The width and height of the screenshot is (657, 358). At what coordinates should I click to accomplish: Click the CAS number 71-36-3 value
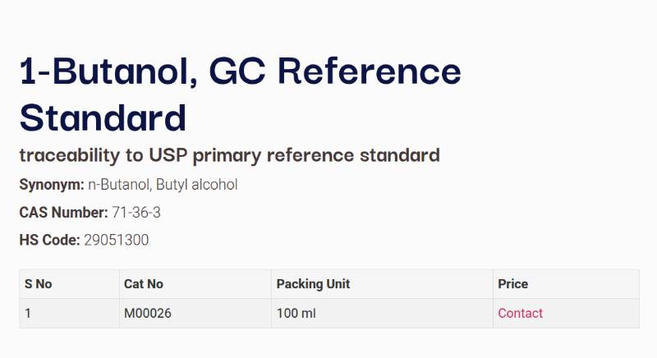tap(136, 213)
